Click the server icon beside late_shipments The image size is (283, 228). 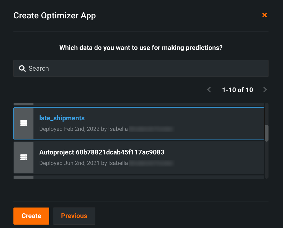24,123
